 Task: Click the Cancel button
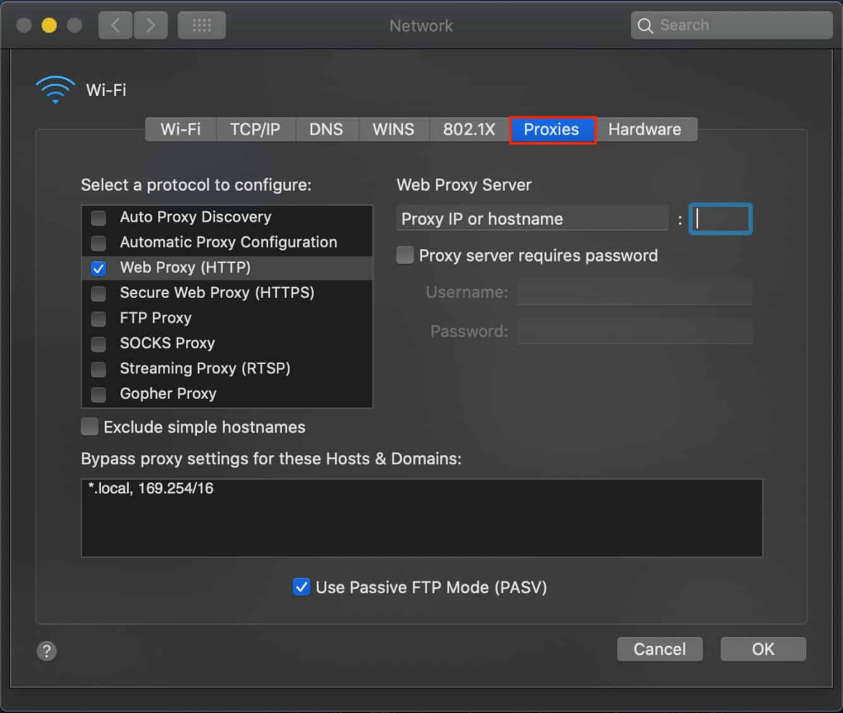[659, 649]
